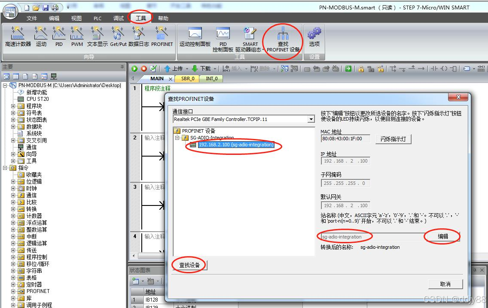Select CPU ST20 in project tree
This screenshot has width=488, height=308.
pos(37,99)
